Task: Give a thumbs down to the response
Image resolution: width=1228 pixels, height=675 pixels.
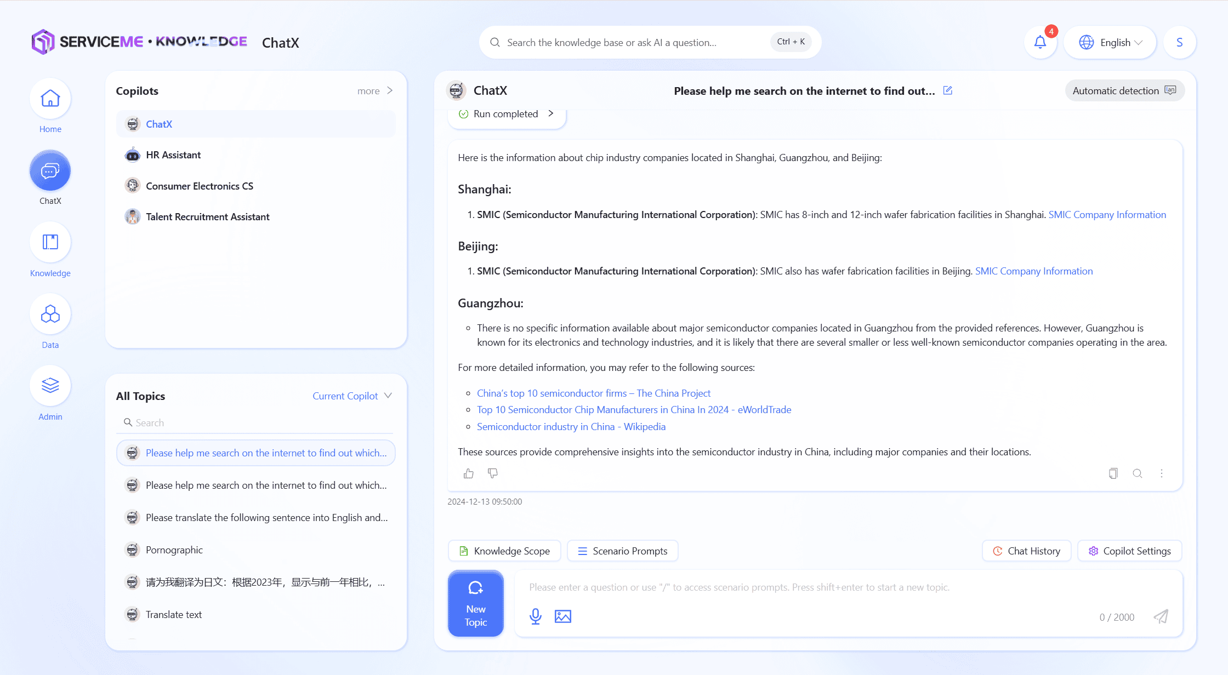Action: [x=492, y=473]
